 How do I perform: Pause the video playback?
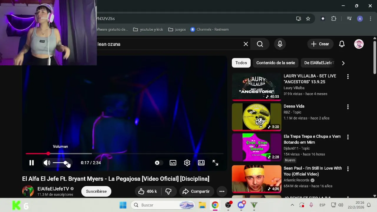click(32, 163)
